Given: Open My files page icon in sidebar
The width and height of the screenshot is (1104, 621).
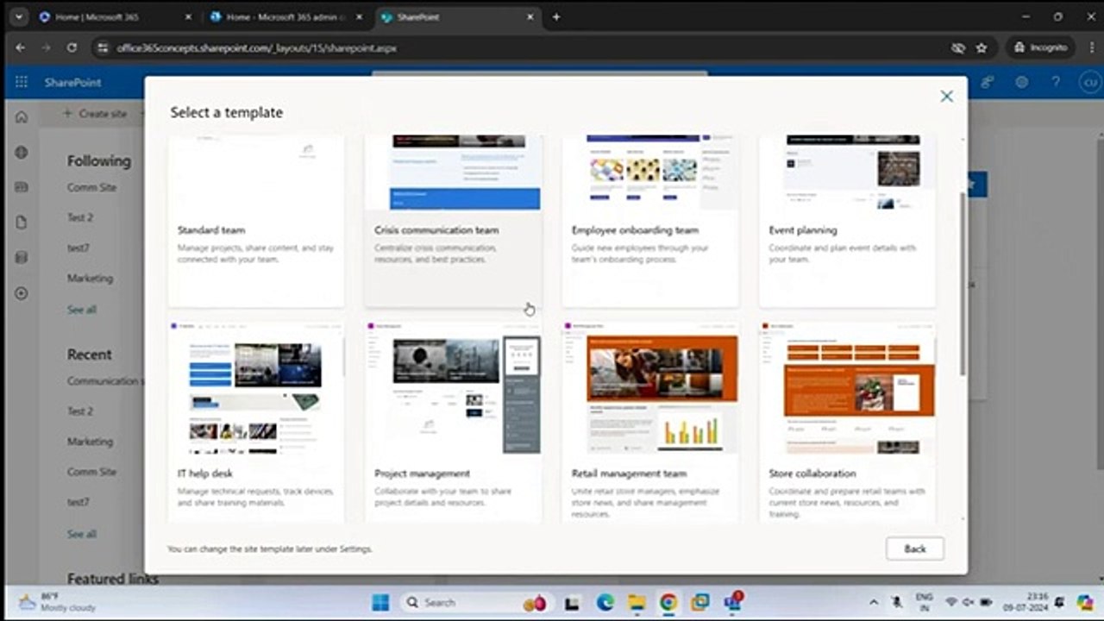Looking at the screenshot, I should coord(22,223).
